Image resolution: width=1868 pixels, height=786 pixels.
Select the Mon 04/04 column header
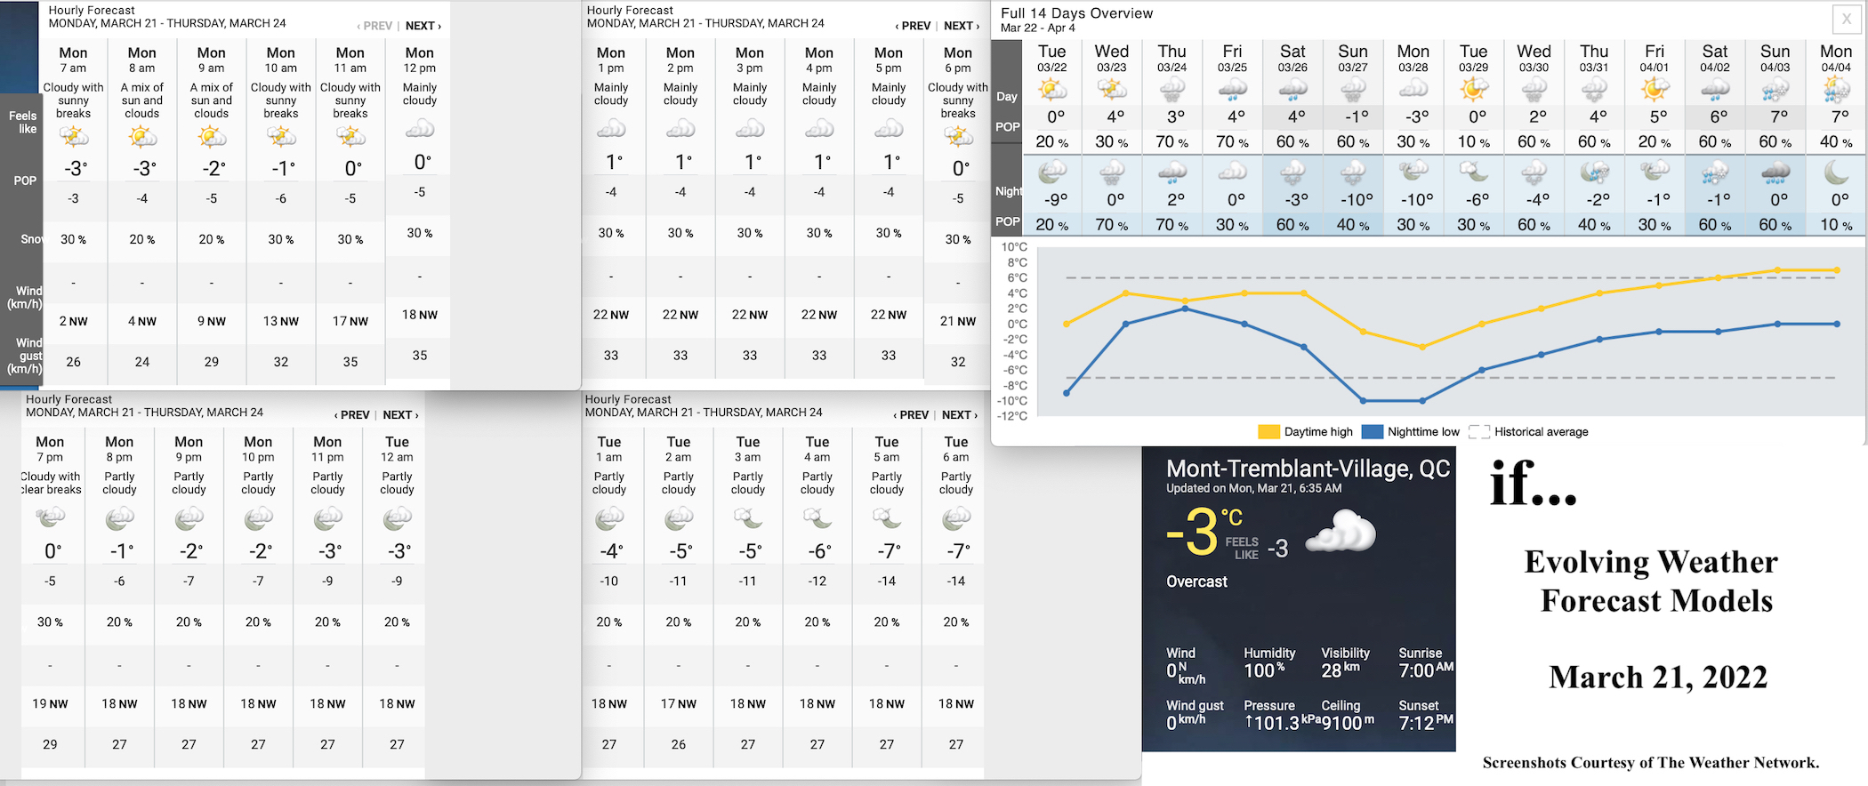click(x=1836, y=58)
